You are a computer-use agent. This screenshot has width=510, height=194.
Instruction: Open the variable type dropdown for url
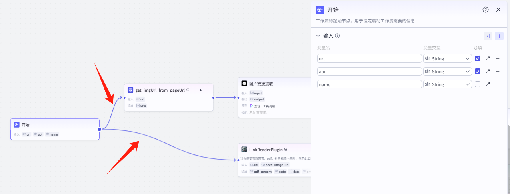click(x=448, y=58)
